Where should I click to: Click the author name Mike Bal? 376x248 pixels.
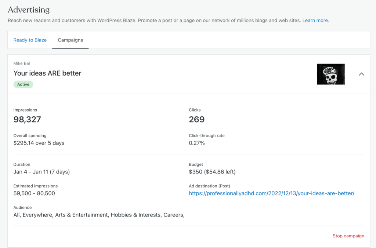point(22,63)
